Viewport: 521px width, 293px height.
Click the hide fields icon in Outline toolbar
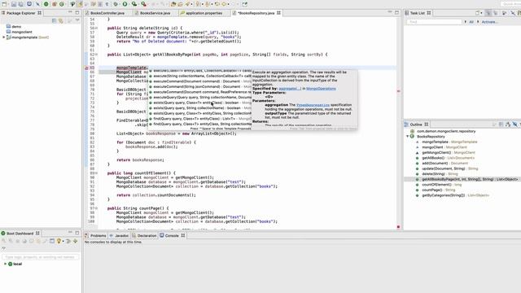[514, 125]
